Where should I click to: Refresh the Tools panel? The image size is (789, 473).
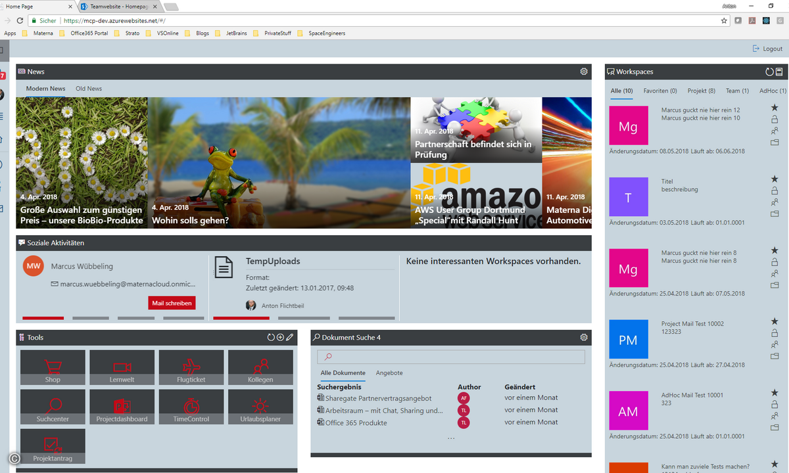pyautogui.click(x=271, y=337)
